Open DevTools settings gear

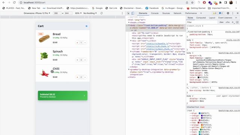pos(228,13)
